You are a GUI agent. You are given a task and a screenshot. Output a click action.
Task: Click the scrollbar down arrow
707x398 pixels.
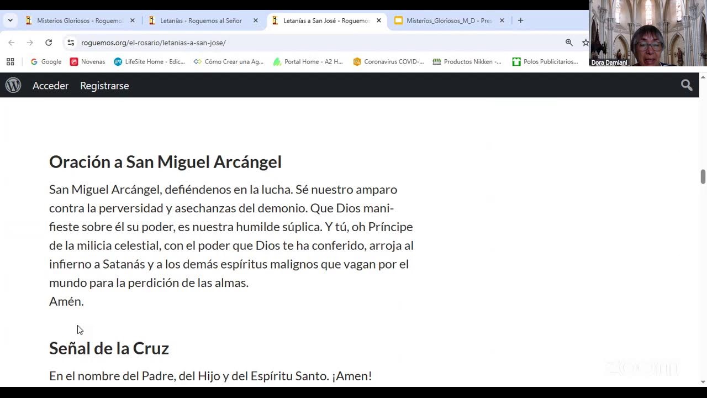(x=703, y=381)
